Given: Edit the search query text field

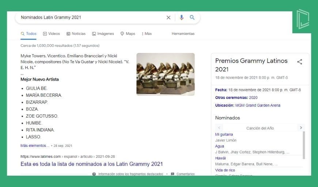Looking at the screenshot, I should [x=91, y=18].
